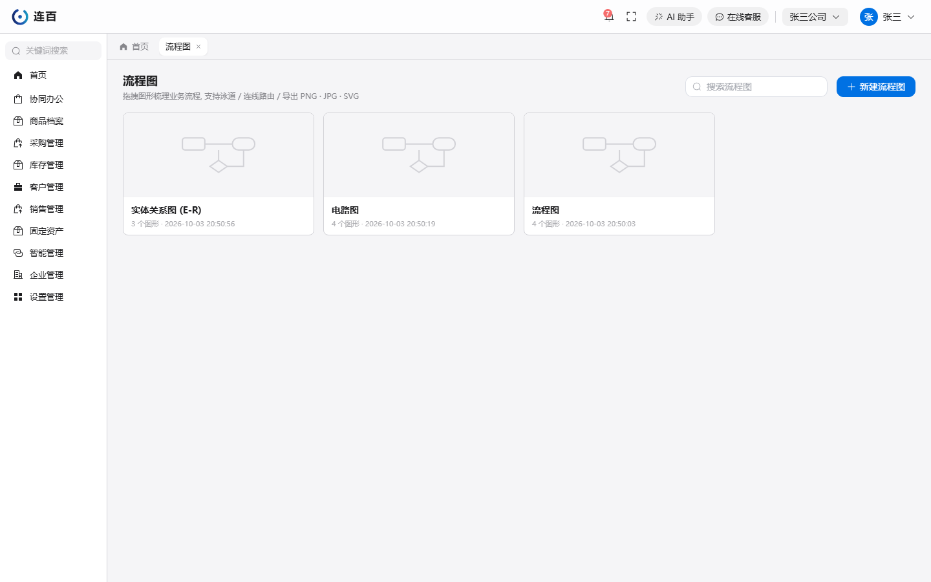Click the 张 user avatar
Viewport: 931px width, 582px height.
pos(869,17)
